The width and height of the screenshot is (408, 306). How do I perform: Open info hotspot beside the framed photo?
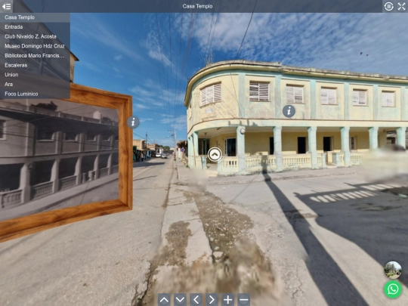(x=133, y=122)
